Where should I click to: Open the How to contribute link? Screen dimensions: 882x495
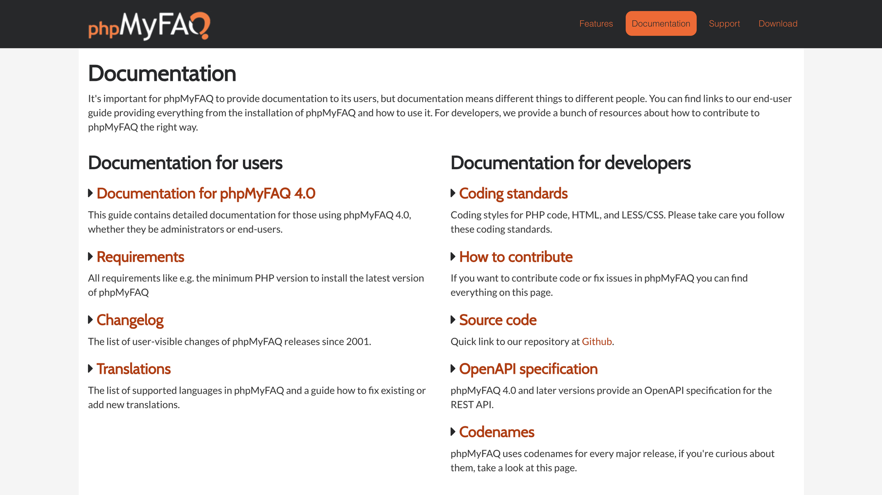[516, 257]
